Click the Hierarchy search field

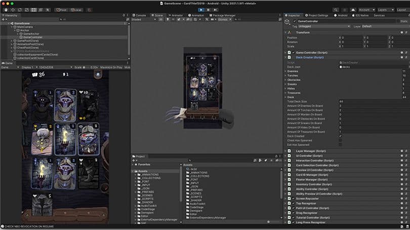(x=92, y=19)
